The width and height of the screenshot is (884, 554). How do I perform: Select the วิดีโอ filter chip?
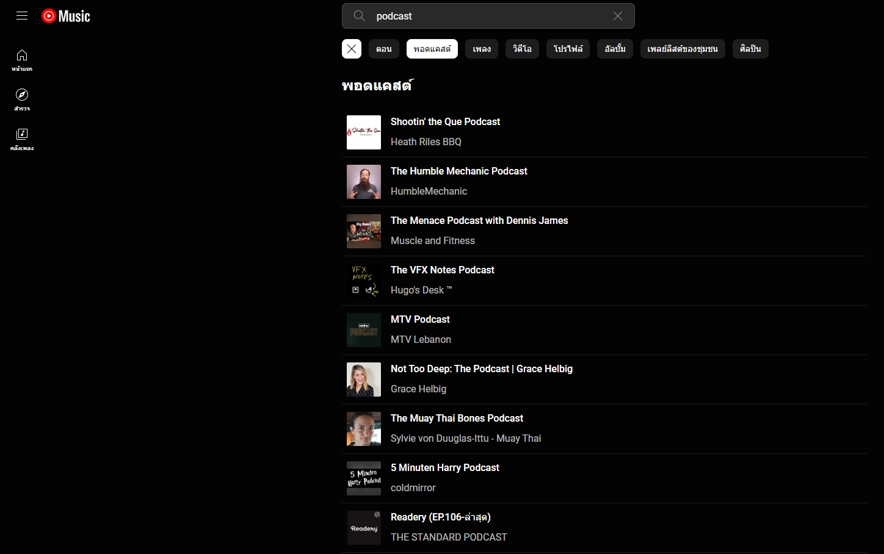click(522, 49)
